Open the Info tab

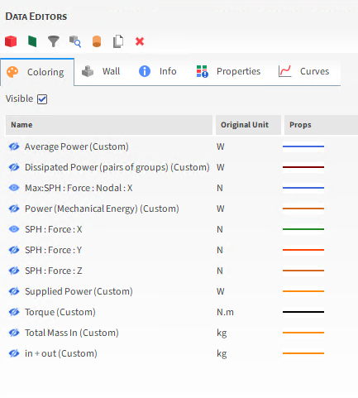[x=158, y=71]
